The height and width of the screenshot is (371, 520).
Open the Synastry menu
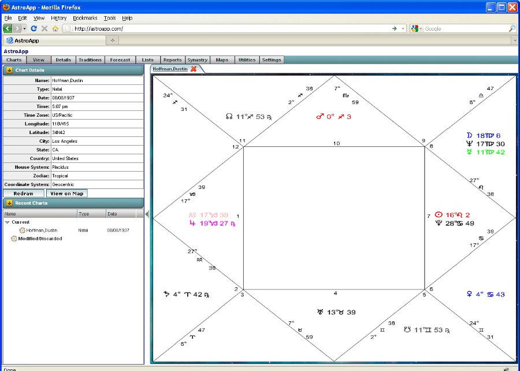(x=197, y=60)
